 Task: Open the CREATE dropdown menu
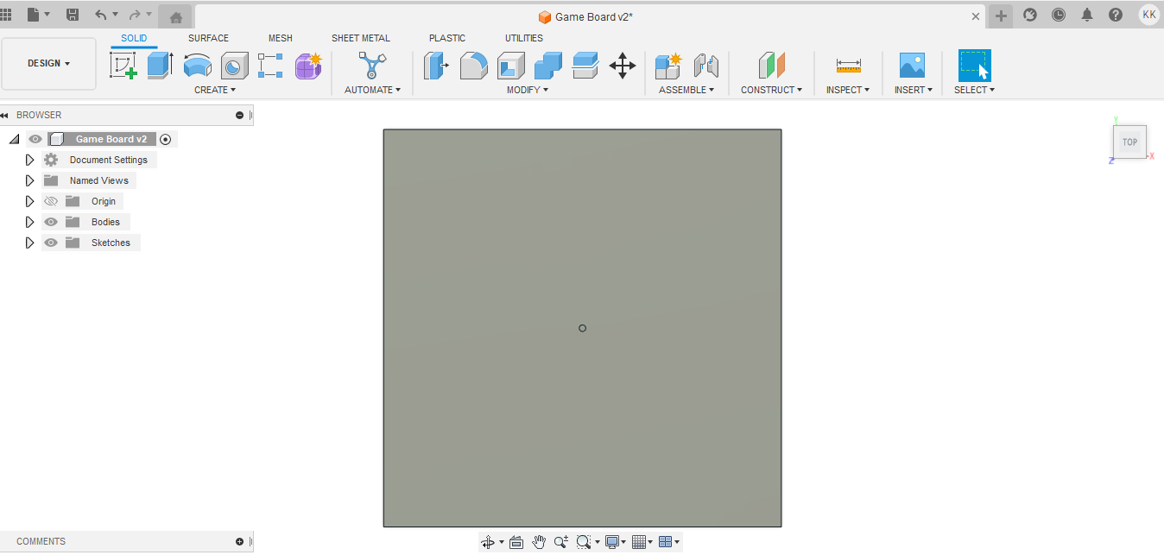click(215, 90)
